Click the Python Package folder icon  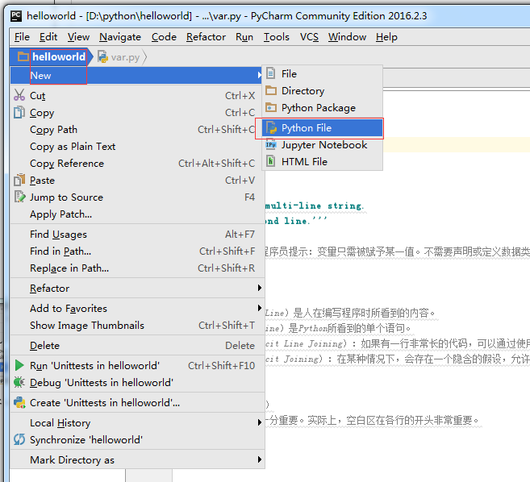click(271, 107)
